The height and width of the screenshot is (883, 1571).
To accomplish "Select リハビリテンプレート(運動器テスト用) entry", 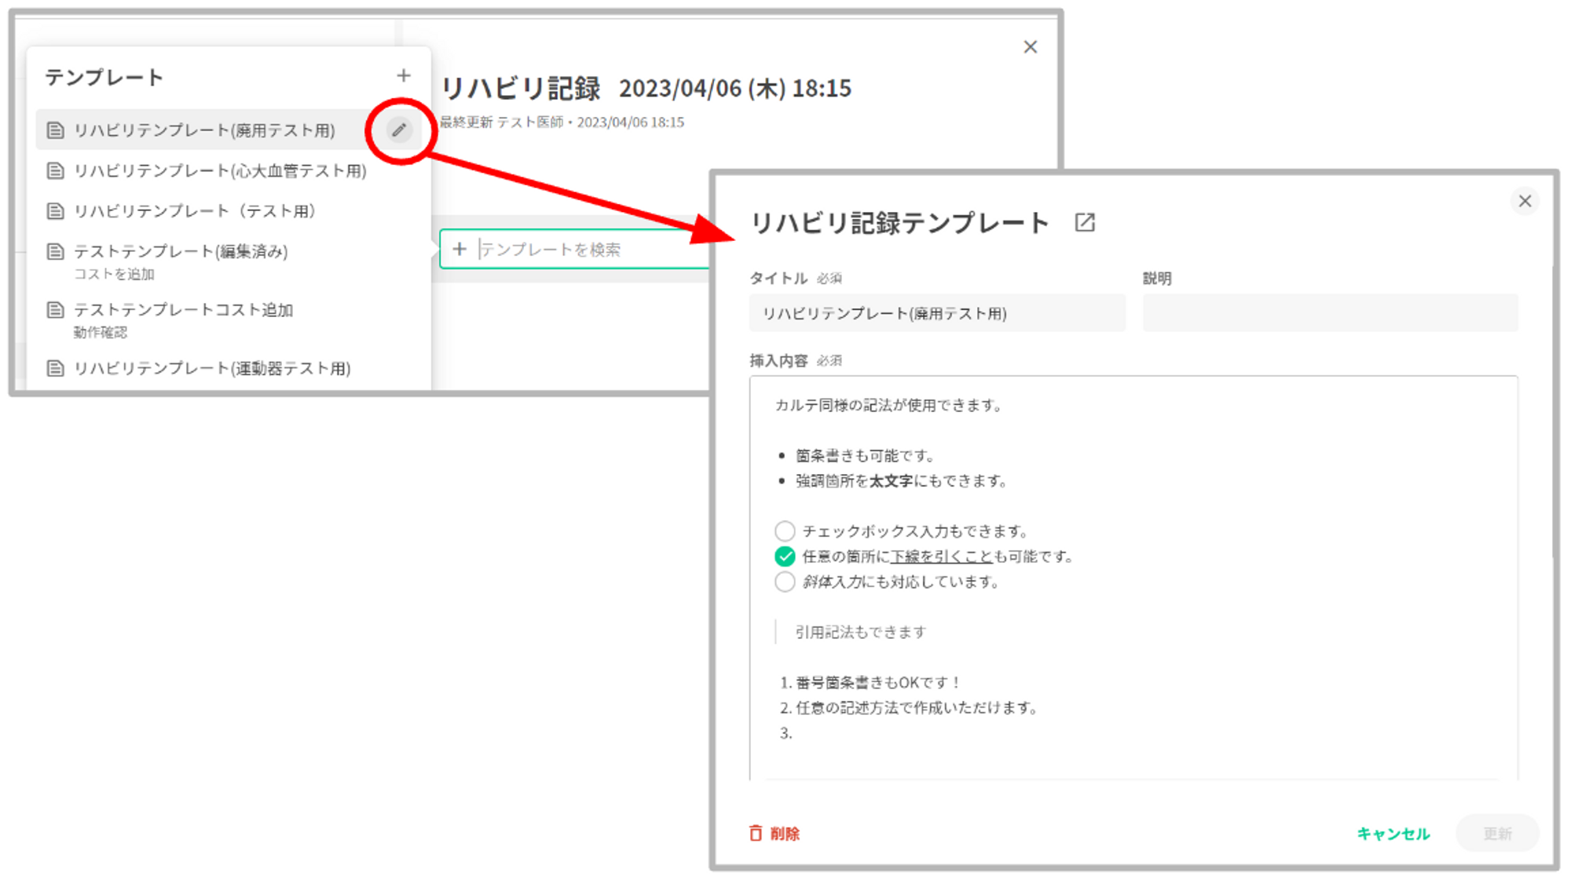I will coord(228,368).
